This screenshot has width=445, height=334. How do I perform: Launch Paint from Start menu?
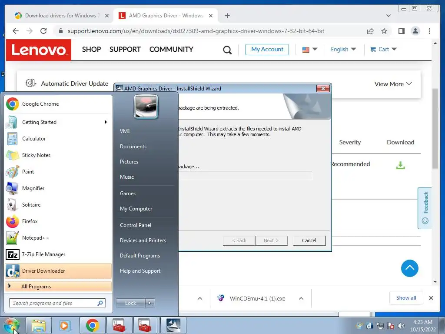coord(58,171)
